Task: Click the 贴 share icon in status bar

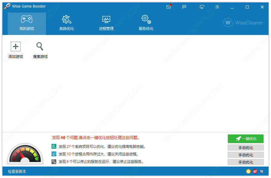Action: (x=262, y=171)
